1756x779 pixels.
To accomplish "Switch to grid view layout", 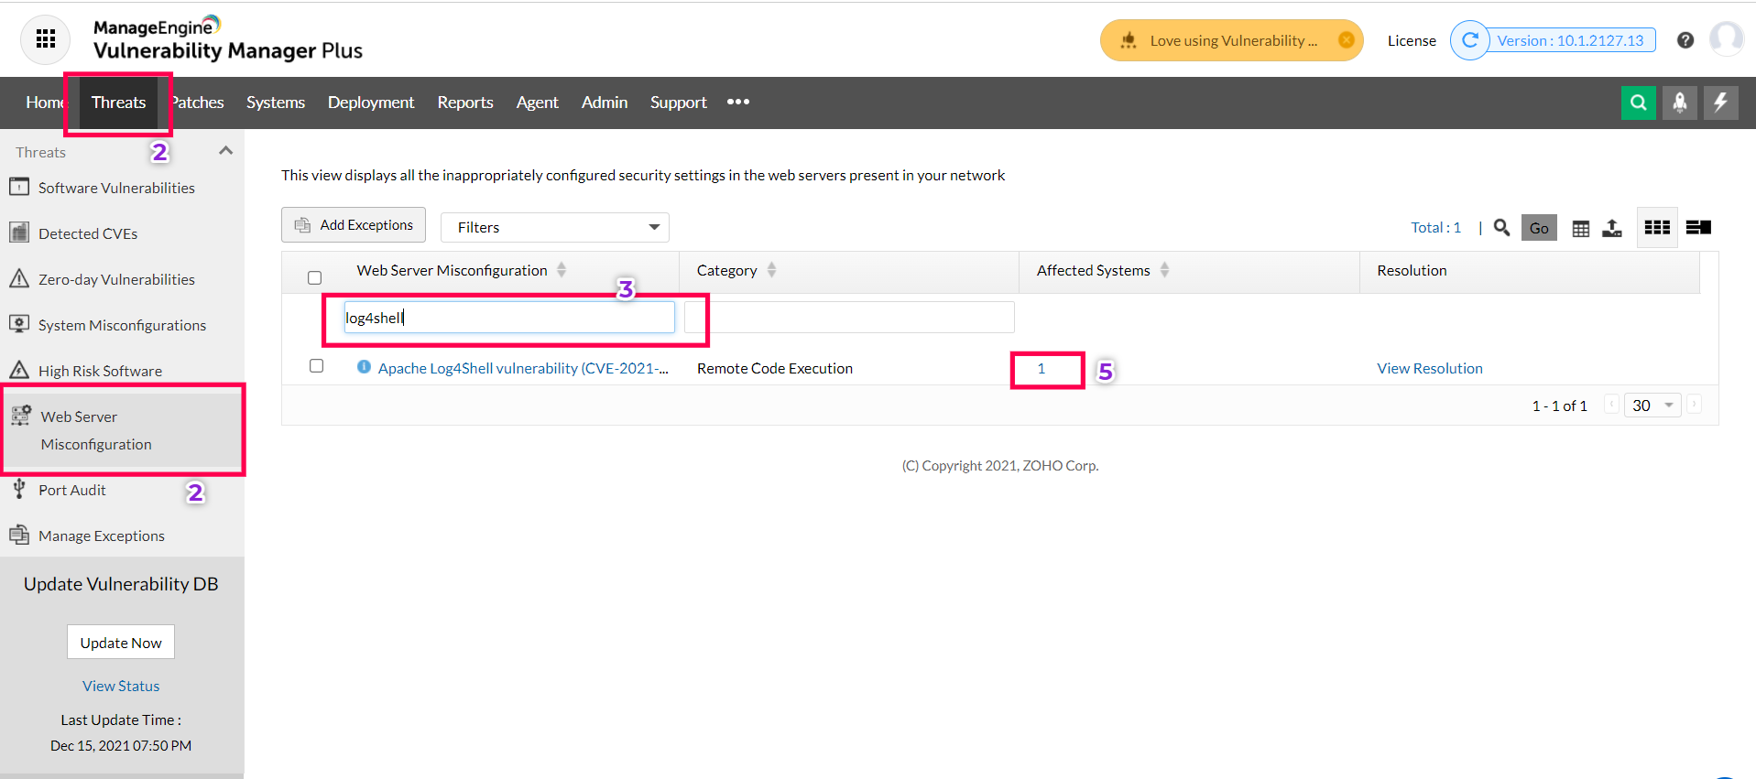I will pyautogui.click(x=1657, y=227).
